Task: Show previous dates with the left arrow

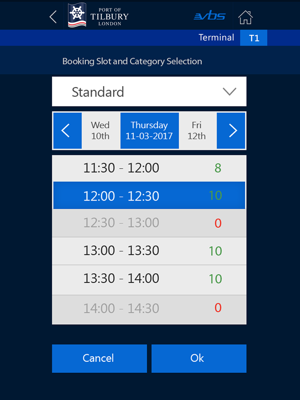Action: (x=67, y=131)
